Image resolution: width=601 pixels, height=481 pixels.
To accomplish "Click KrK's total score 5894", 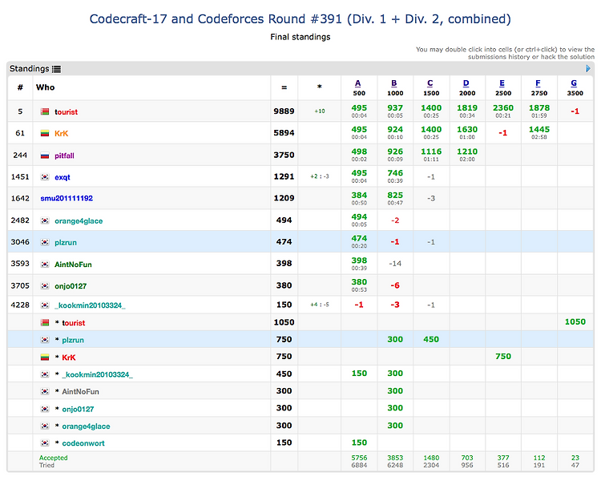I will coord(284,133).
